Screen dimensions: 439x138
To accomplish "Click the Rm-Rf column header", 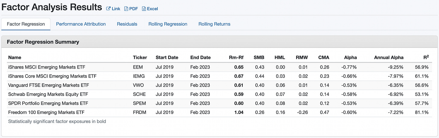I will tap(237, 57).
